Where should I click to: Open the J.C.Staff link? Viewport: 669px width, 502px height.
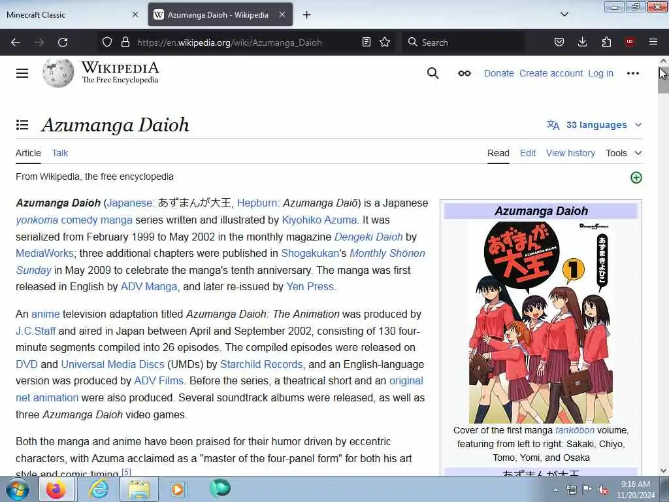coord(36,331)
